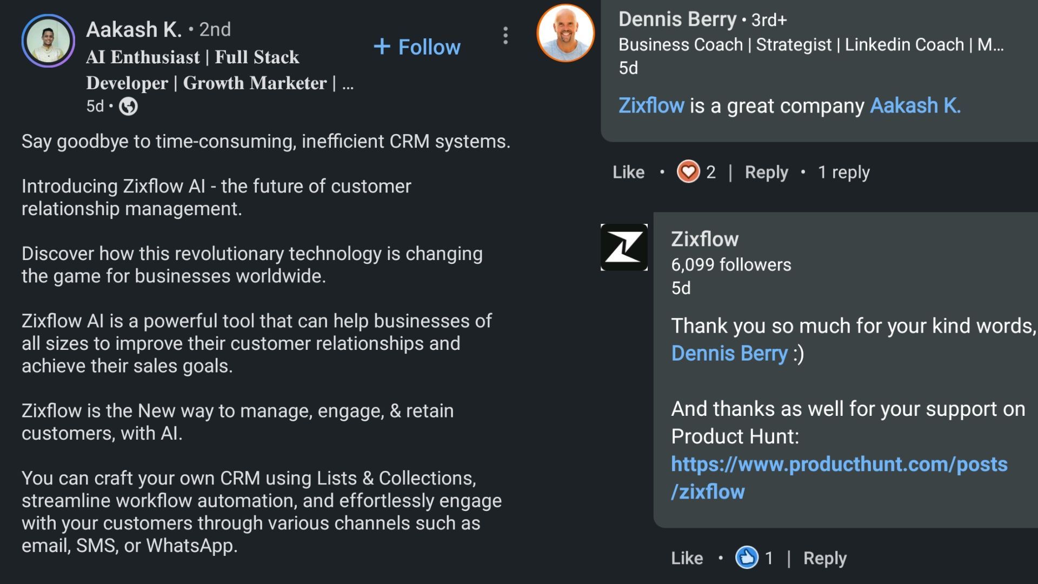Image resolution: width=1038 pixels, height=584 pixels.
Task: Like Zixflow's reply
Action: (687, 558)
